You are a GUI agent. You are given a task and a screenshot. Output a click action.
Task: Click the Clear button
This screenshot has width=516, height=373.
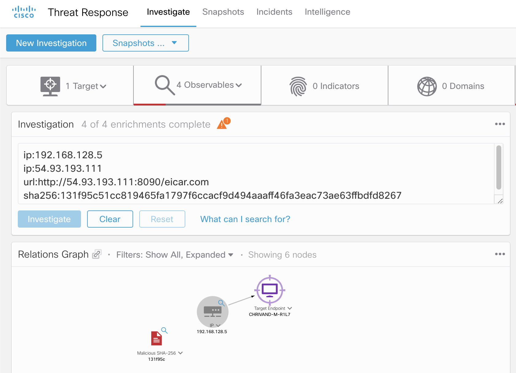pos(110,219)
